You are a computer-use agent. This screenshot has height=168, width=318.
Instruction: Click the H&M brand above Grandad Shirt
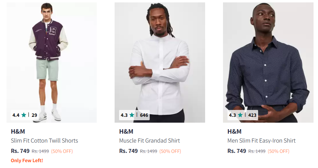click(x=126, y=131)
